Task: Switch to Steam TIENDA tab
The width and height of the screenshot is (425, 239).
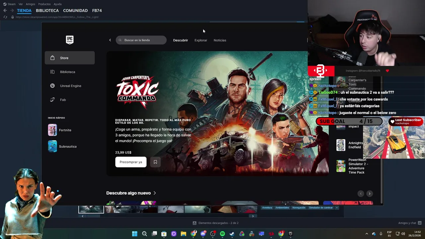Action: pos(24,11)
